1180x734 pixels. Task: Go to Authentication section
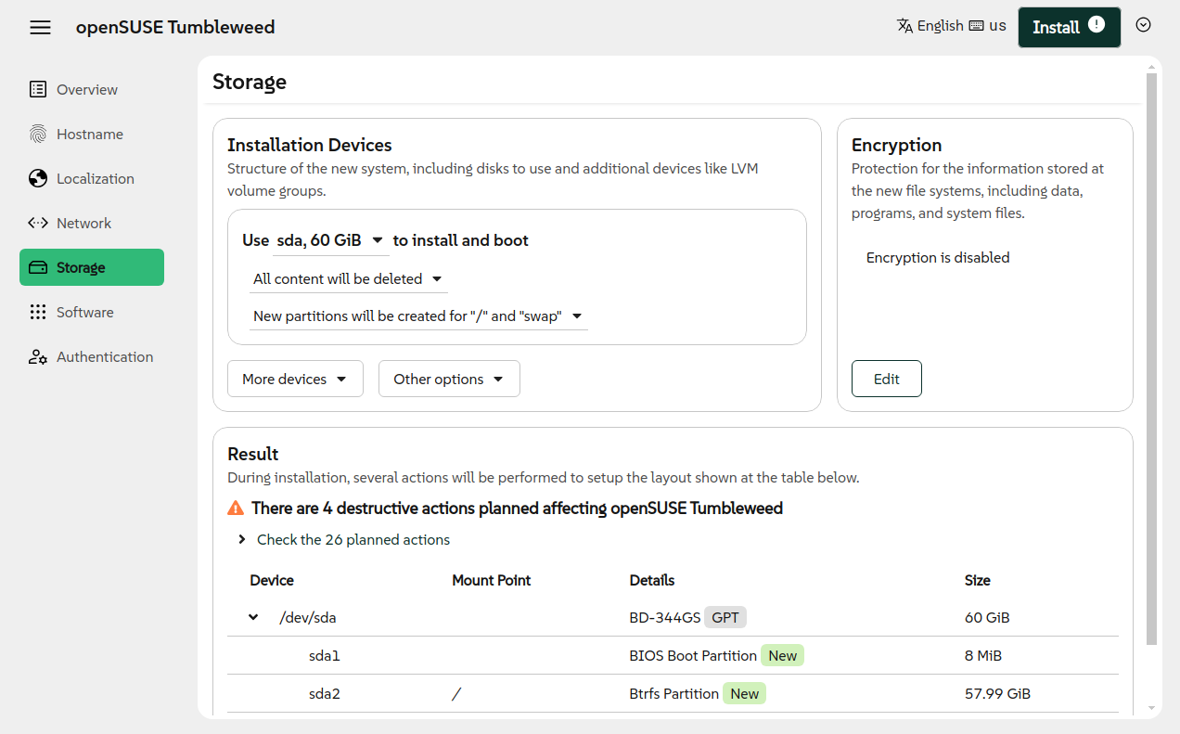92,356
